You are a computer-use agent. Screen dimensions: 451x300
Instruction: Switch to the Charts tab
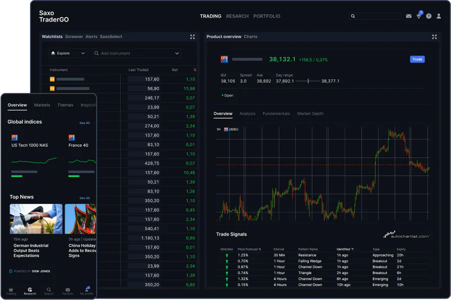[250, 37]
